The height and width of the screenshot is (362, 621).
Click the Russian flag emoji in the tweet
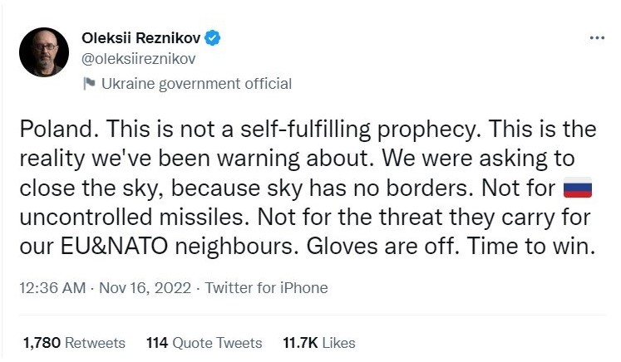[577, 188]
